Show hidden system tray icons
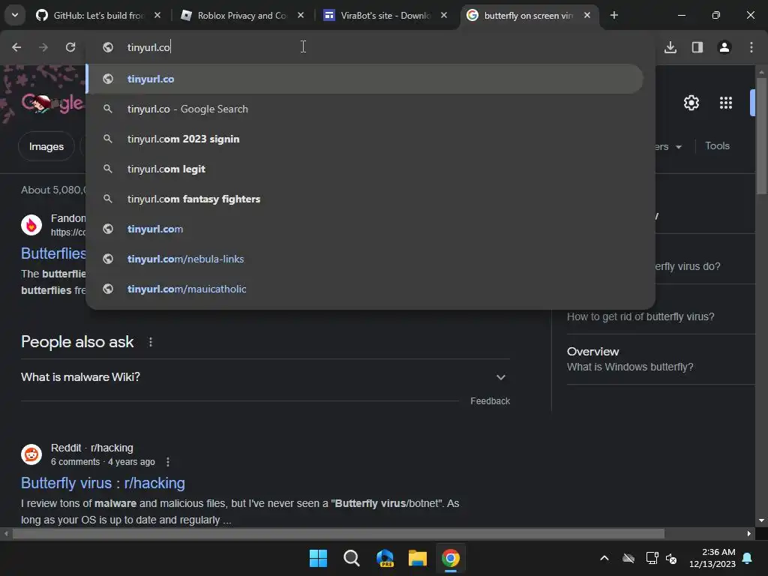Viewport: 768px width, 576px height. tap(604, 558)
